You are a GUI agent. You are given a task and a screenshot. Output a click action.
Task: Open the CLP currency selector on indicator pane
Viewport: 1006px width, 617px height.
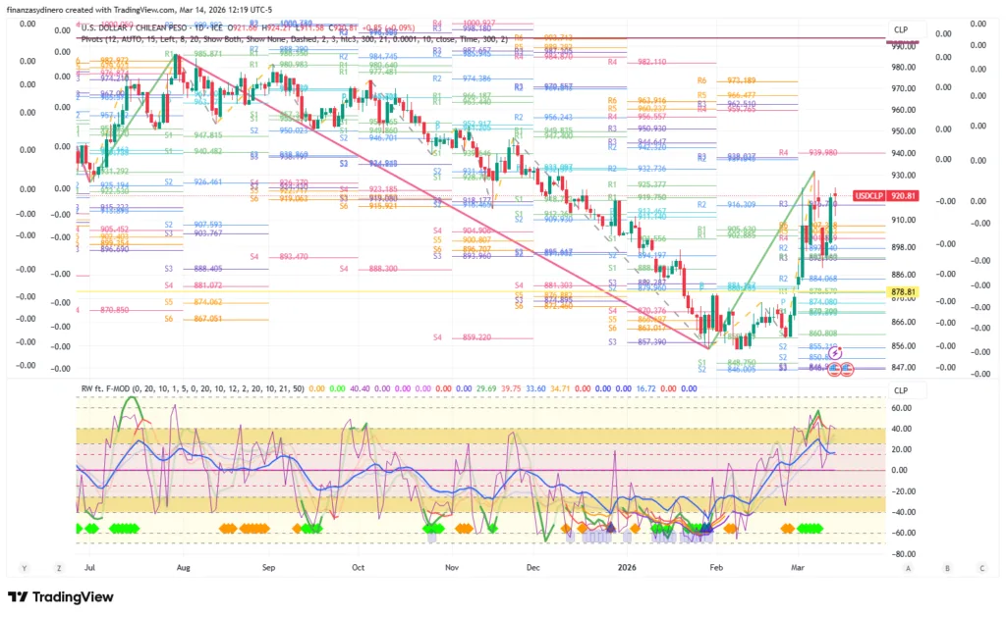click(x=900, y=386)
